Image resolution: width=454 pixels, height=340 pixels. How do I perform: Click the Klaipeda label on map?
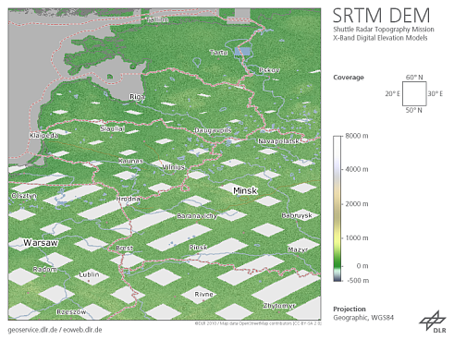pos(44,135)
